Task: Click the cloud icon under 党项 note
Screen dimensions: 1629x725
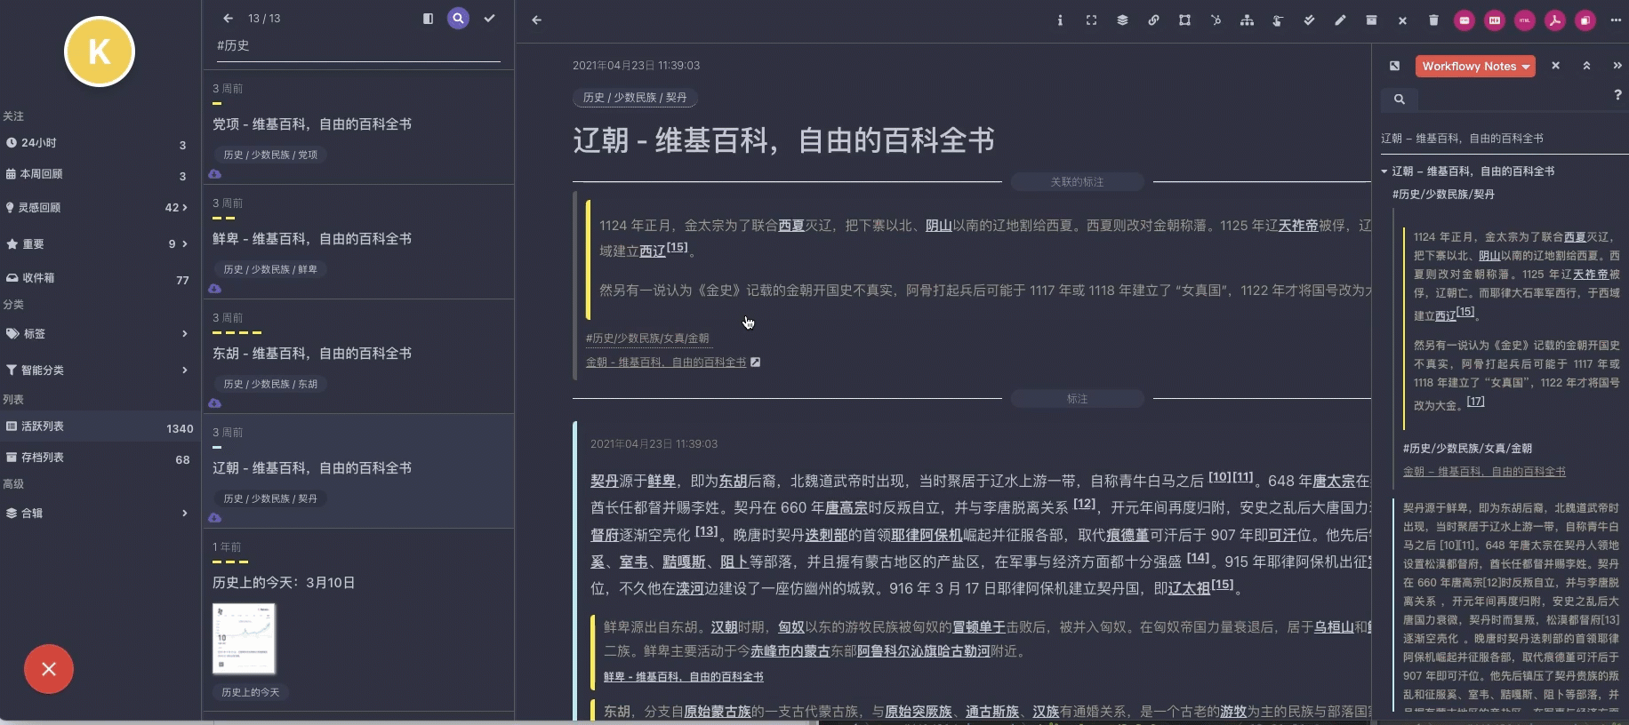Action: 215,174
